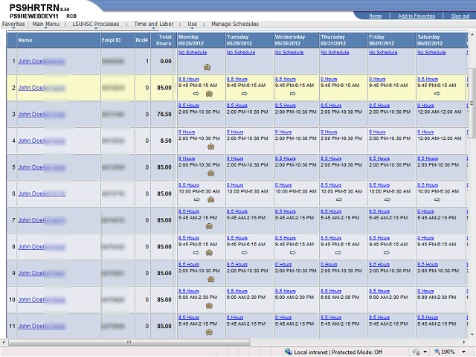476x357 pixels.
Task: Click the vertical scrollbar thumb
Action: [x=472, y=103]
